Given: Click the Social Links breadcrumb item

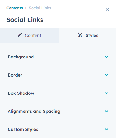Looking at the screenshot, I should tap(40, 8).
